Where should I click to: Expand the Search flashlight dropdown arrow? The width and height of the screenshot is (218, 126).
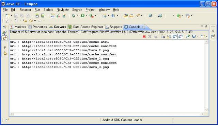pos(142,15)
